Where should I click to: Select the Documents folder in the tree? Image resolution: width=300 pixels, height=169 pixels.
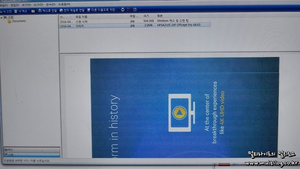pyautogui.click(x=17, y=21)
